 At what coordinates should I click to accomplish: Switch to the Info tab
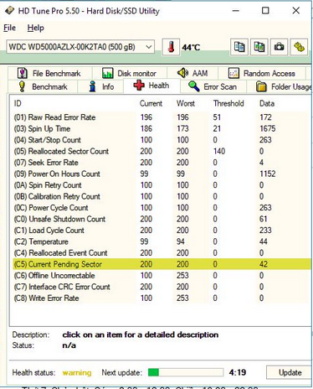click(101, 86)
